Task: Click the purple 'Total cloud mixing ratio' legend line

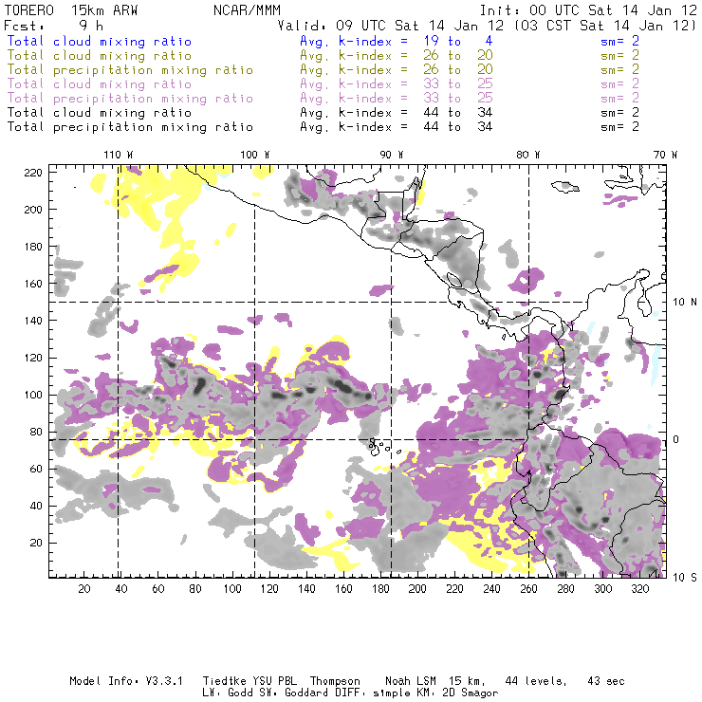Action: point(100,84)
